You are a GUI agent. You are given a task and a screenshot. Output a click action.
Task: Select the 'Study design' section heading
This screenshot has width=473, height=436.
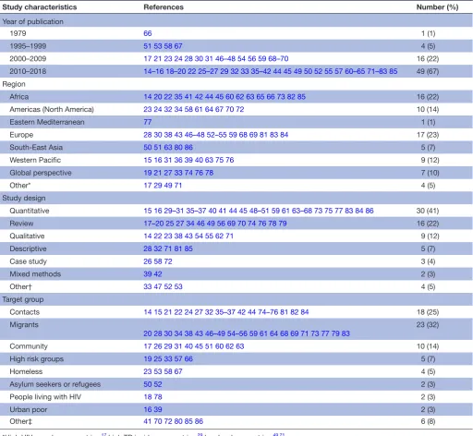pyautogui.click(x=24, y=198)
